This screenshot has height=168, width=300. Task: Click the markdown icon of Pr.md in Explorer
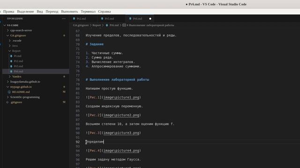[11, 56]
